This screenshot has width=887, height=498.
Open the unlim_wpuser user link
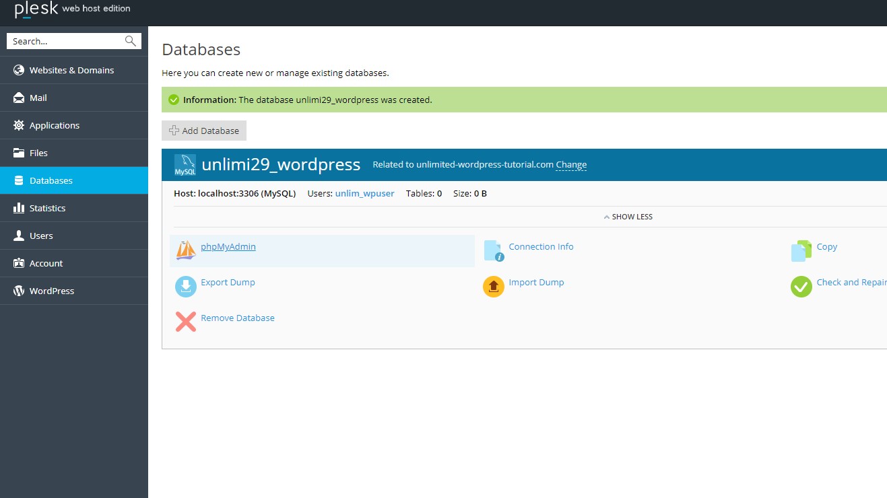tap(364, 193)
